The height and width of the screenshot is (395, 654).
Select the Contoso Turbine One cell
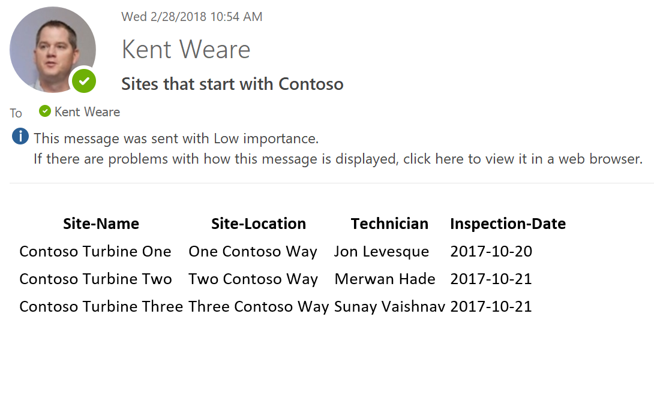[x=95, y=251]
